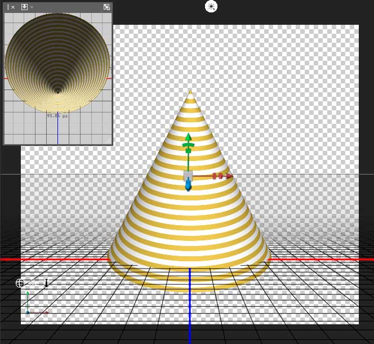
Task: Close the secondary 3D view panel
Action: coord(12,7)
